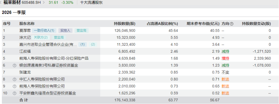Open 中汇人寿保险股份有限公司 shareholder link

(x=42, y=79)
